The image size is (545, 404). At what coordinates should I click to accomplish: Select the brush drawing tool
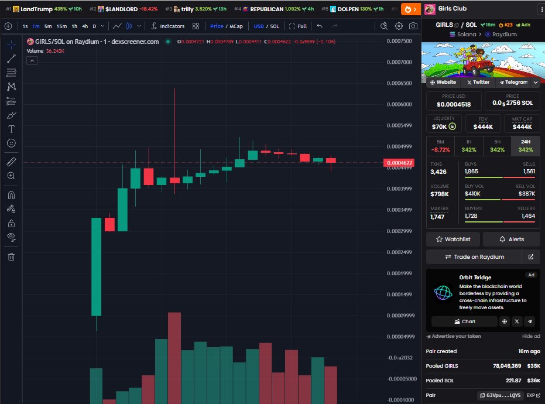coord(11,115)
